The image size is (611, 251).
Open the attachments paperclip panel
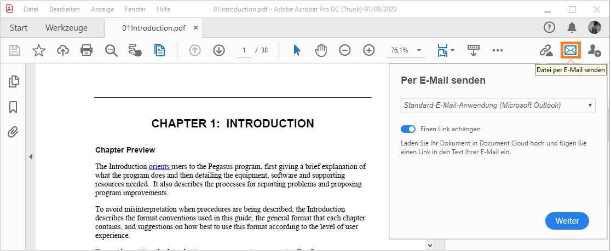[13, 132]
